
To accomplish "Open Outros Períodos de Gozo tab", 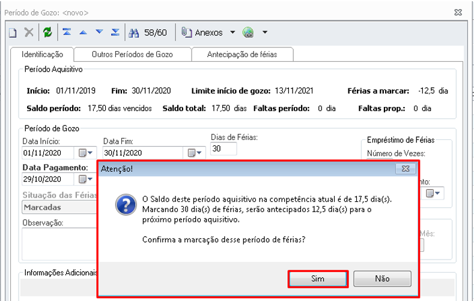I will coord(132,55).
